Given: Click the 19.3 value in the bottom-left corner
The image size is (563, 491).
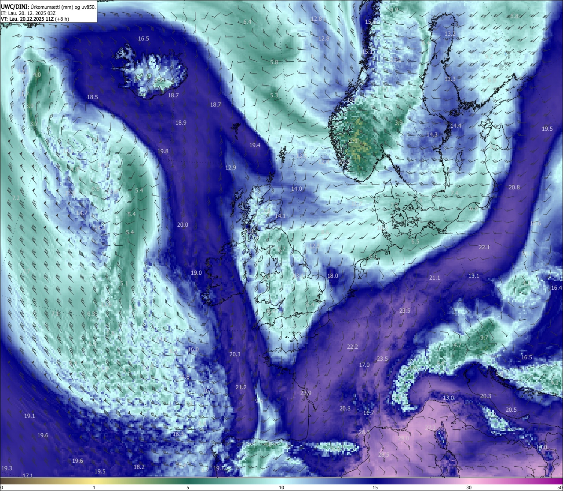Looking at the screenshot, I should 7,468.
